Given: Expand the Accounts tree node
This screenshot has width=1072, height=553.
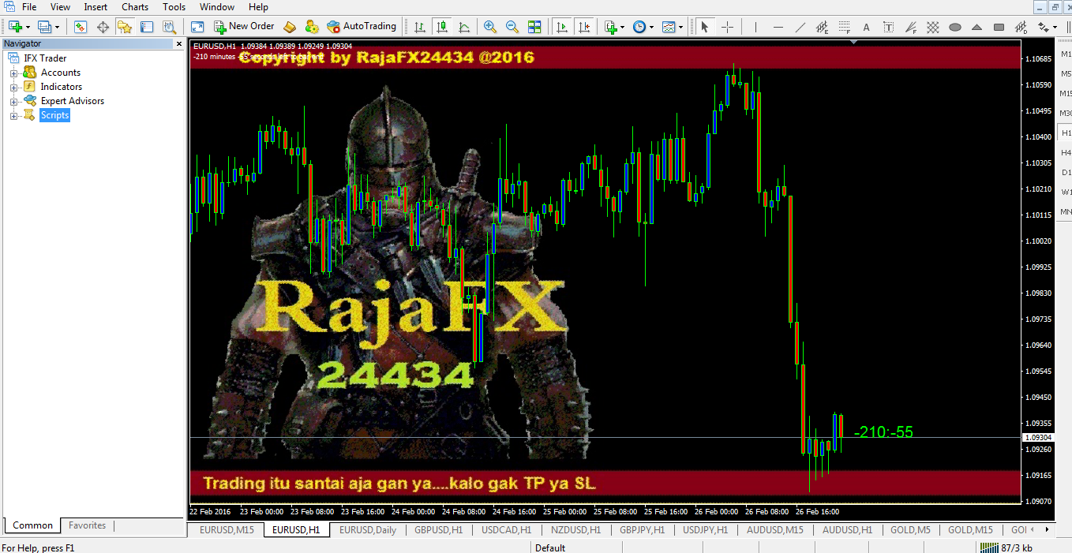Looking at the screenshot, I should tap(13, 73).
